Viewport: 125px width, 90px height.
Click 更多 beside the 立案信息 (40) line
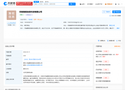[117, 54]
